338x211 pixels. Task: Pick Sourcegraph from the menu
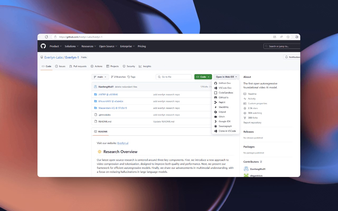click(226, 126)
